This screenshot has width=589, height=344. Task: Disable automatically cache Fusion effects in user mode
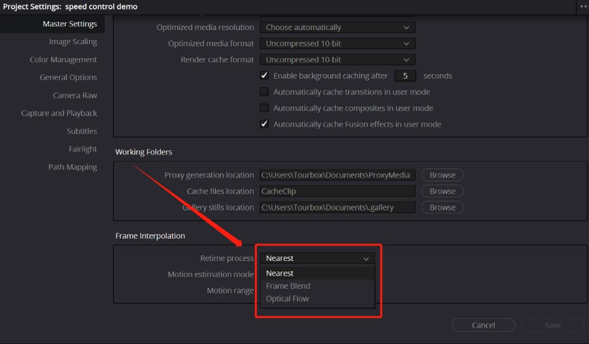coord(264,124)
